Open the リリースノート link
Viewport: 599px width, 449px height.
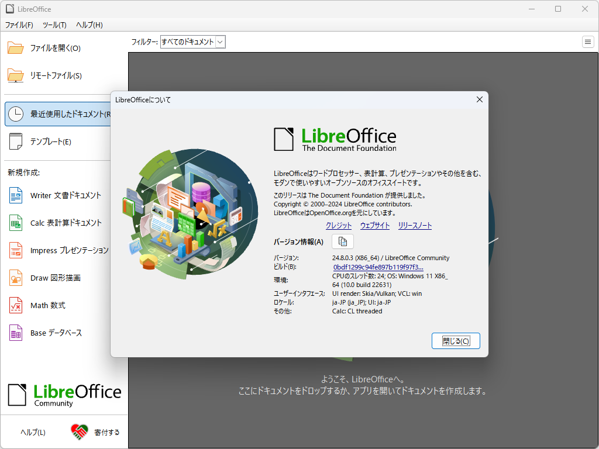pos(415,224)
